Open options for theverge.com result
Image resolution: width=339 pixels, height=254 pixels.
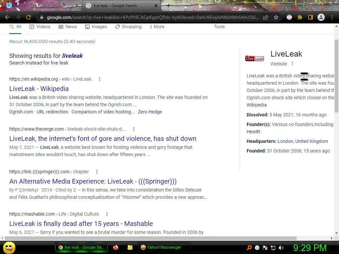134,129
